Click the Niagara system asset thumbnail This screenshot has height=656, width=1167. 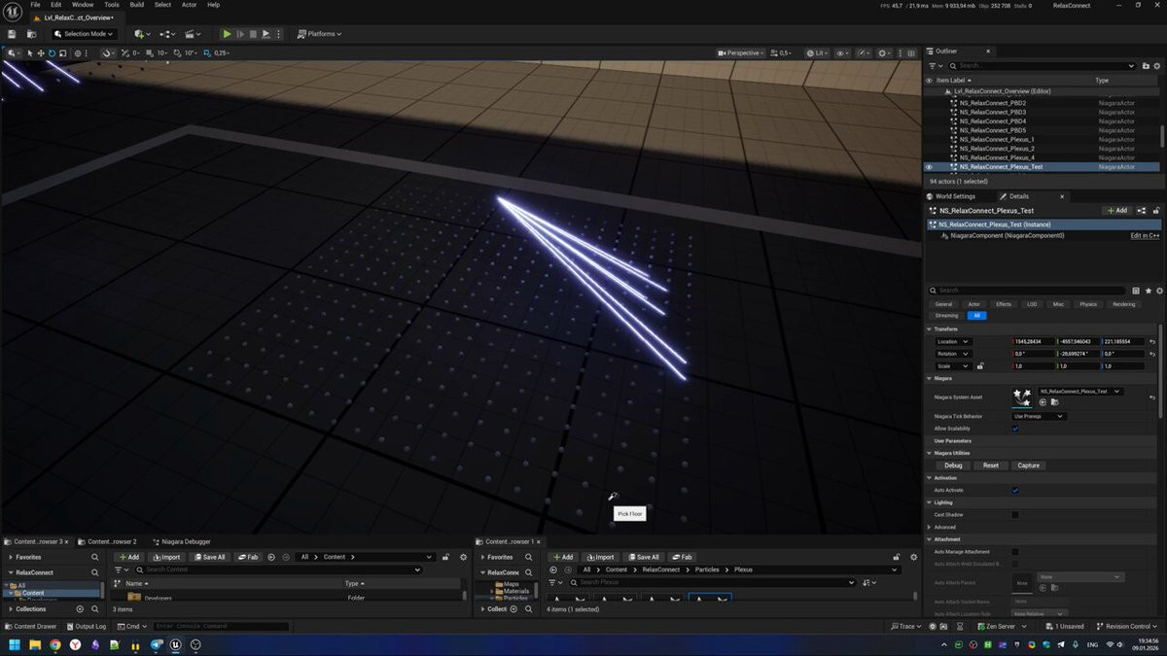pos(1022,396)
